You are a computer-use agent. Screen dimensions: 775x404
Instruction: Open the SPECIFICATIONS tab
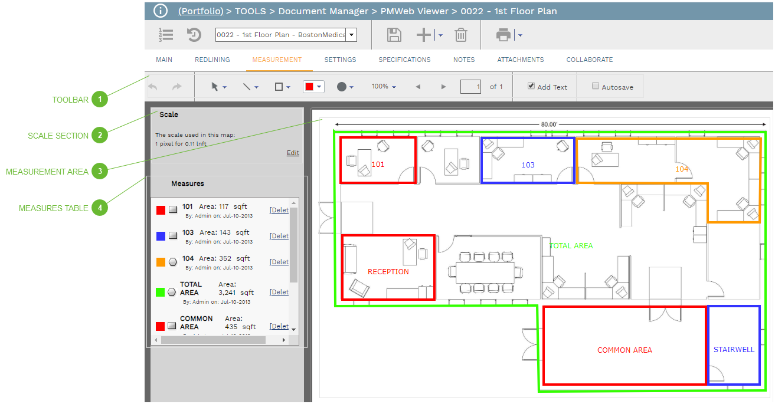(404, 59)
